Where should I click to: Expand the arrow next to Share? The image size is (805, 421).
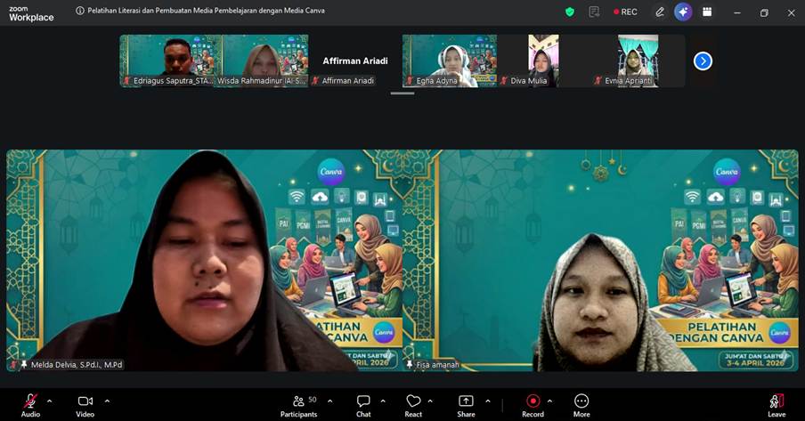(488, 401)
